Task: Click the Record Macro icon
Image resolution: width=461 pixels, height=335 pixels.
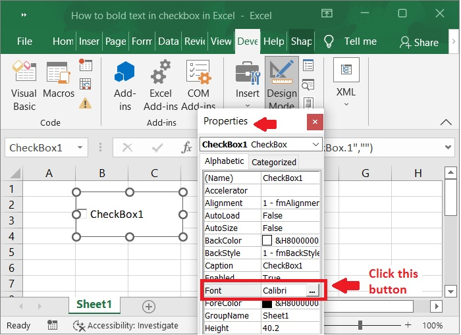Action: click(x=86, y=65)
